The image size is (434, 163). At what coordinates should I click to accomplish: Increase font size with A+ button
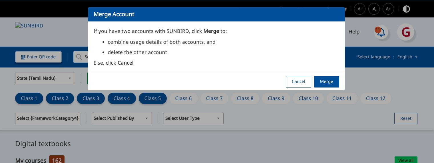coord(388,9)
